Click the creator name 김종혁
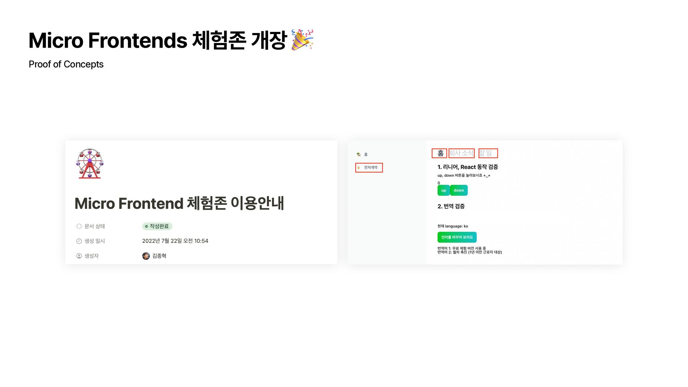Viewport: 688px width, 387px height. coord(159,256)
